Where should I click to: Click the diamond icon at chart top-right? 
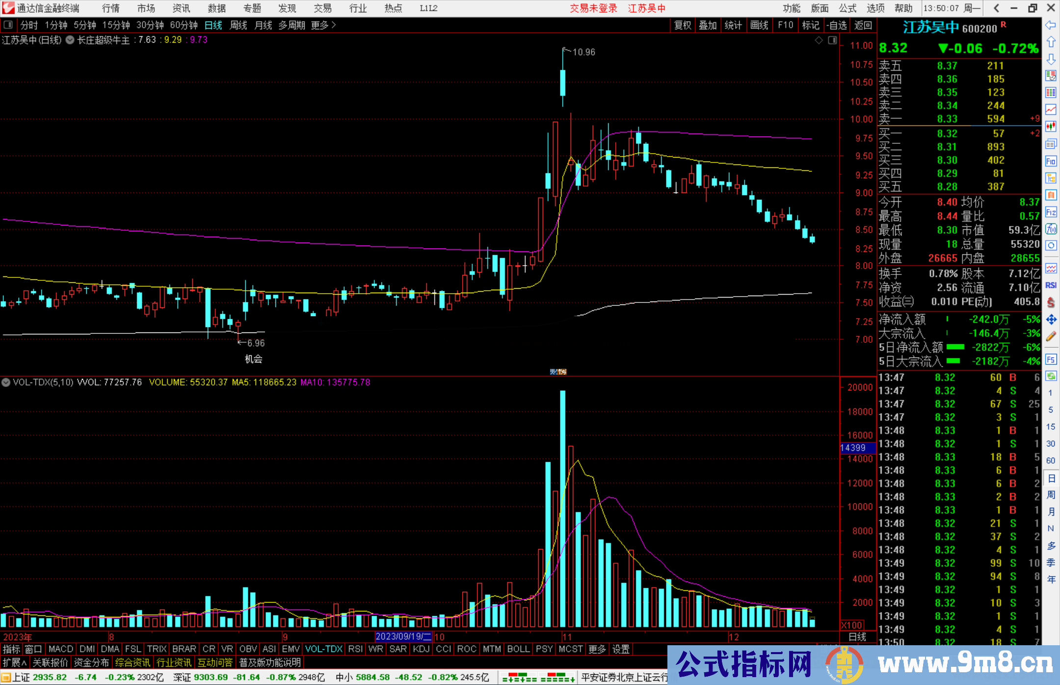point(819,40)
